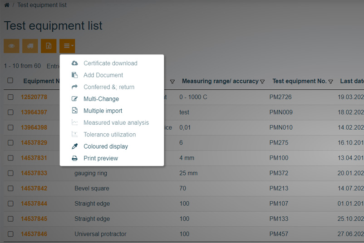Screen dimensions: 364x243
Task: Check the box for equipment 12520778
Action: (10, 97)
